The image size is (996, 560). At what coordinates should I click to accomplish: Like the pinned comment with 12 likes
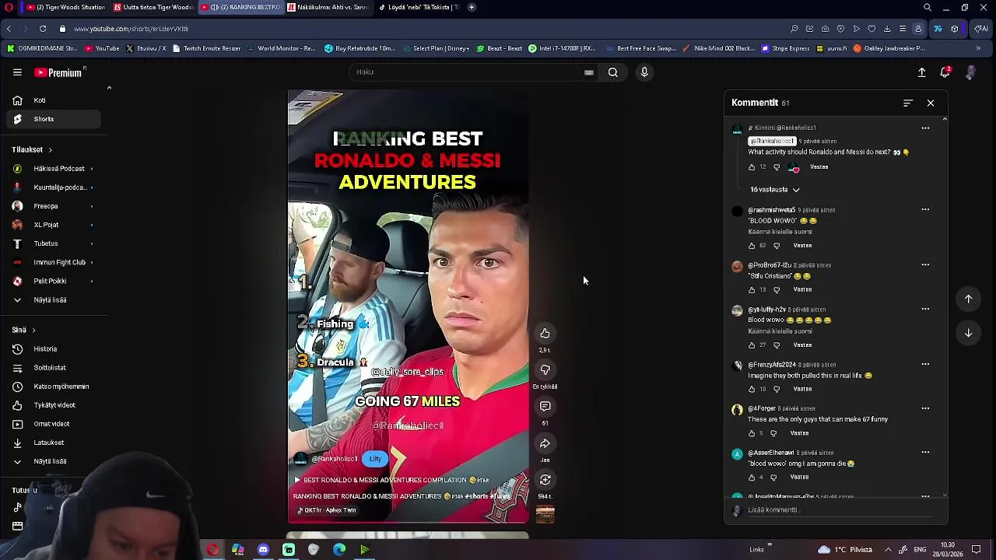point(752,167)
